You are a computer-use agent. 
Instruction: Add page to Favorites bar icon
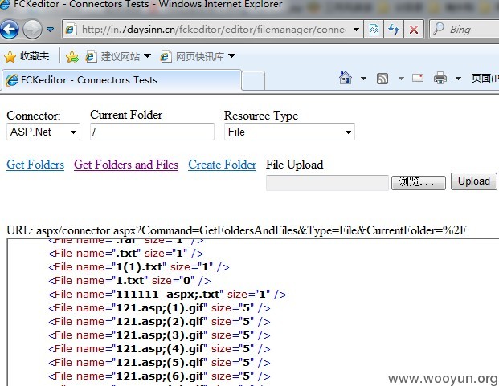tap(72, 56)
